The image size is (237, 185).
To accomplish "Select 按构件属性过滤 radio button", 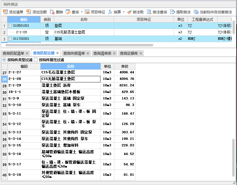I will click(x=36, y=60).
